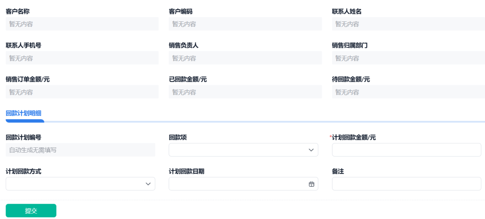Screen dimensions: 485x219
Task: Click the 备注 label text
Action: coord(338,171)
